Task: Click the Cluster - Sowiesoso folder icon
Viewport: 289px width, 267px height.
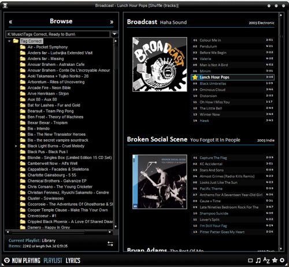Action: 23,198
